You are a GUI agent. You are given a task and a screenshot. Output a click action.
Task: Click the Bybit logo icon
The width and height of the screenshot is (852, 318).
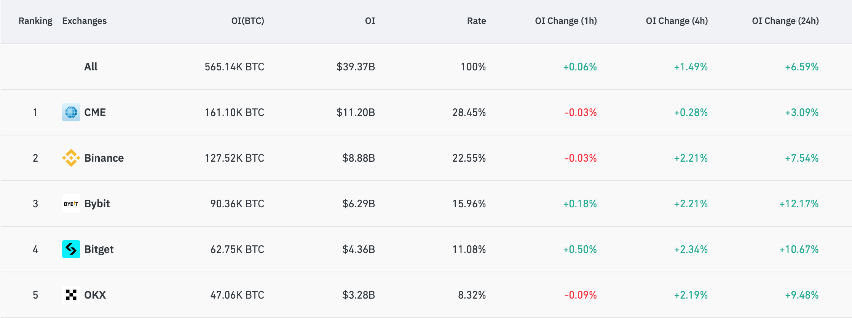tap(71, 204)
